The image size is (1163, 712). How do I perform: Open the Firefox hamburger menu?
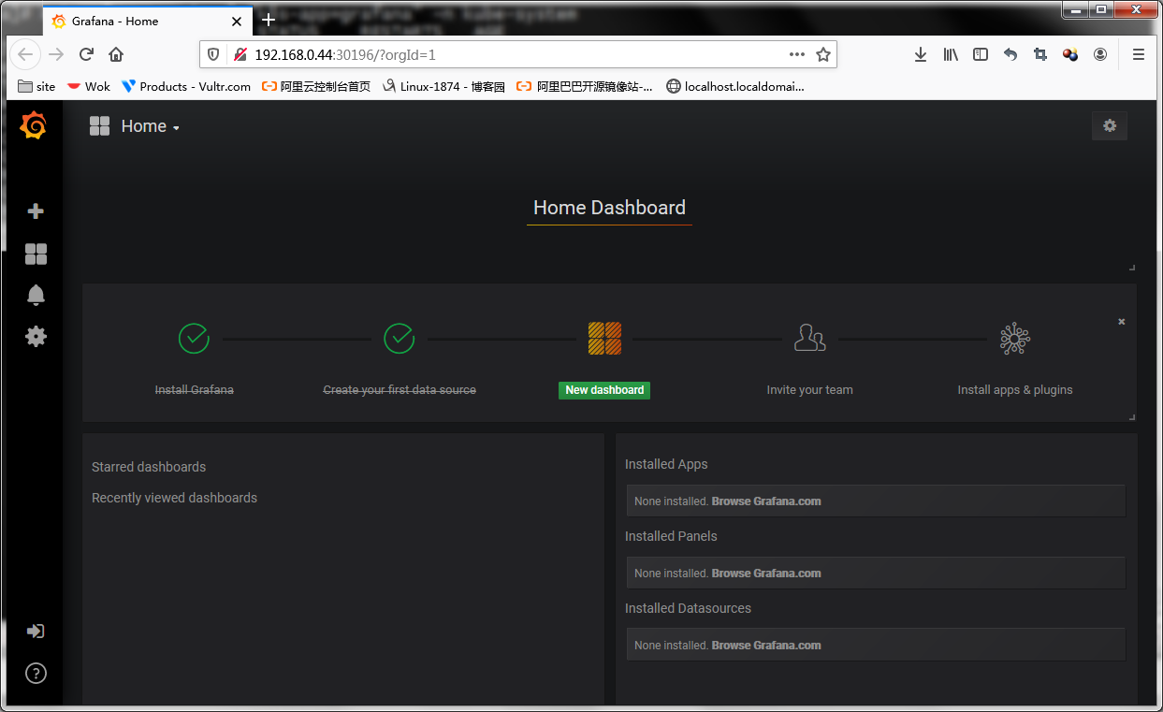point(1139,54)
